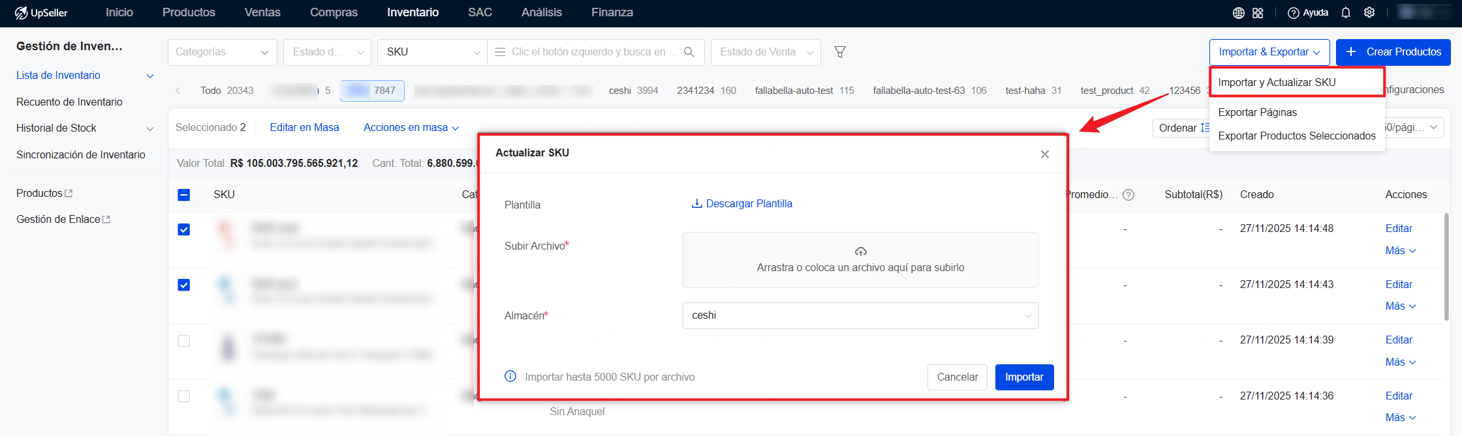Expand Más for the 14:14:39 row

click(1401, 362)
